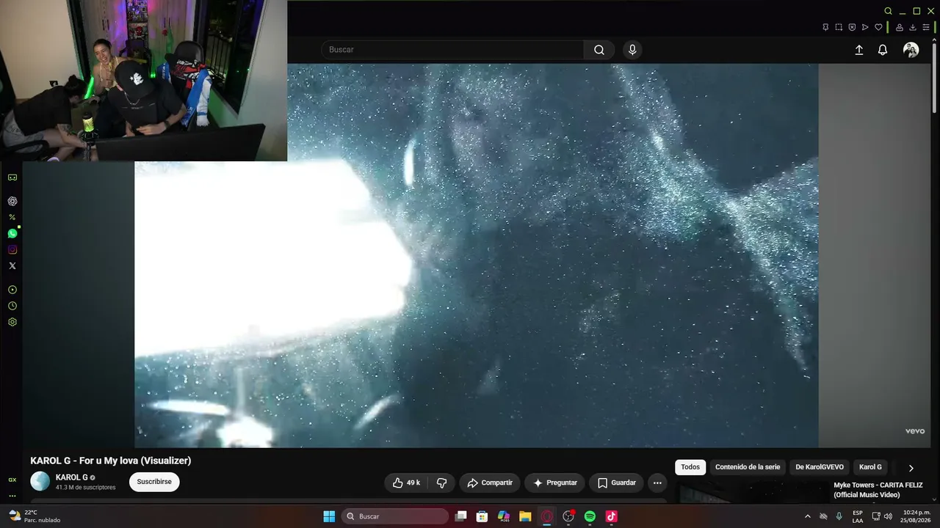940x528 pixels.
Task: Open Microsoft Store from the taskbar
Action: pos(482,516)
